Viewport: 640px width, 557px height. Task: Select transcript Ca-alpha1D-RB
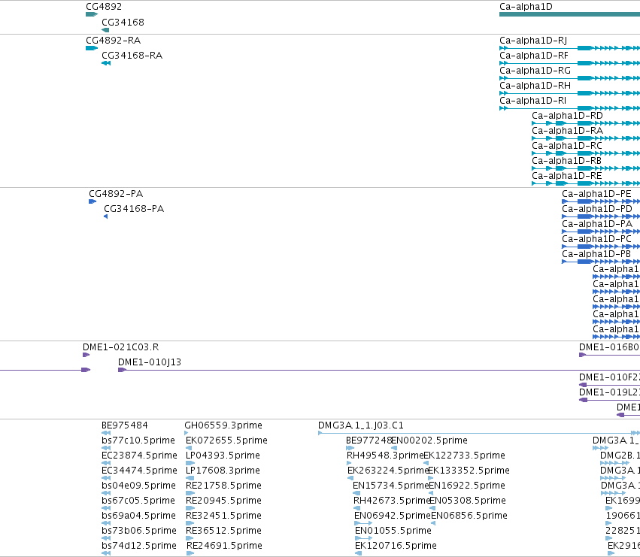(566, 161)
